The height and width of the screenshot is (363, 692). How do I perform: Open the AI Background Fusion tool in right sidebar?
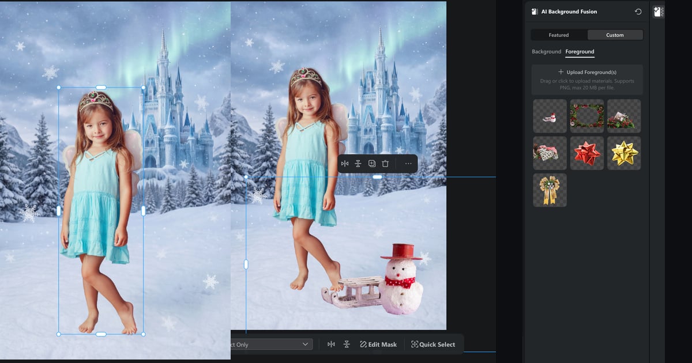pos(658,12)
